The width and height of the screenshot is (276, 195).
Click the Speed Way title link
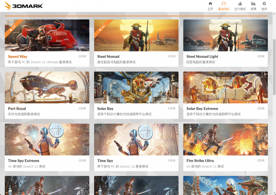(x=17, y=56)
